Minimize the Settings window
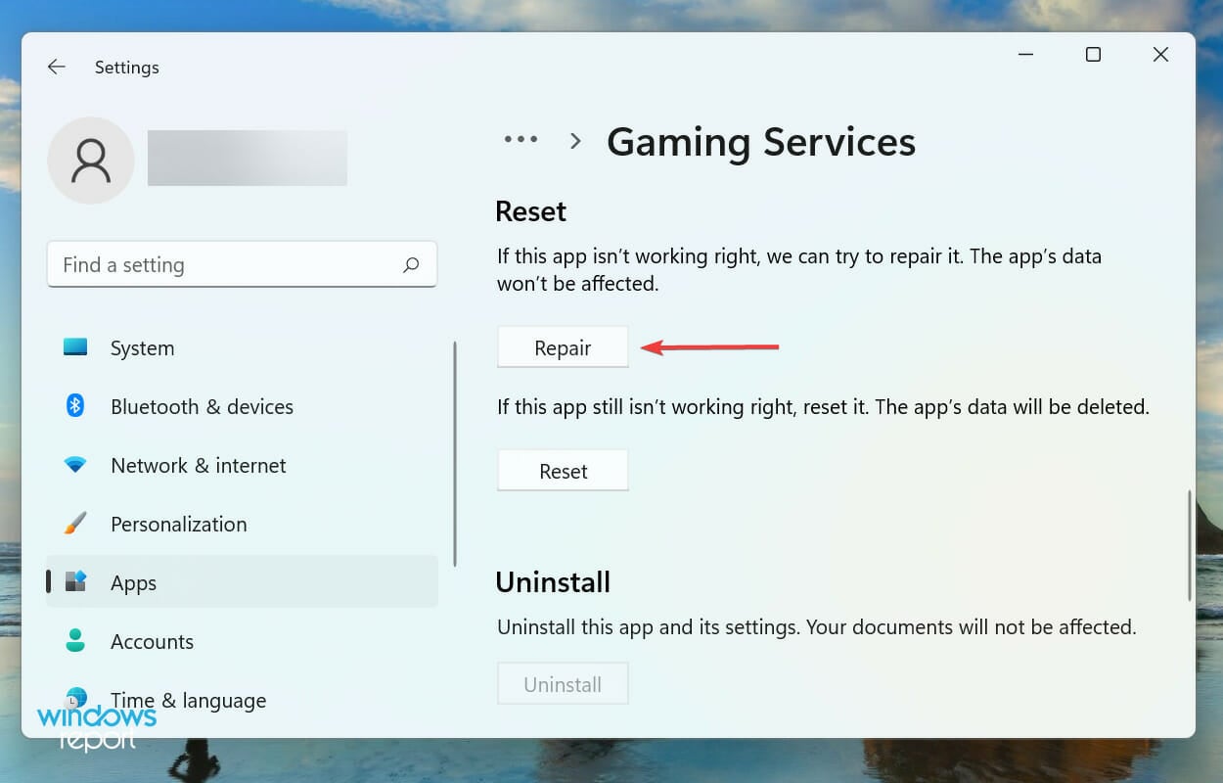This screenshot has height=783, width=1223. pyautogui.click(x=1026, y=55)
